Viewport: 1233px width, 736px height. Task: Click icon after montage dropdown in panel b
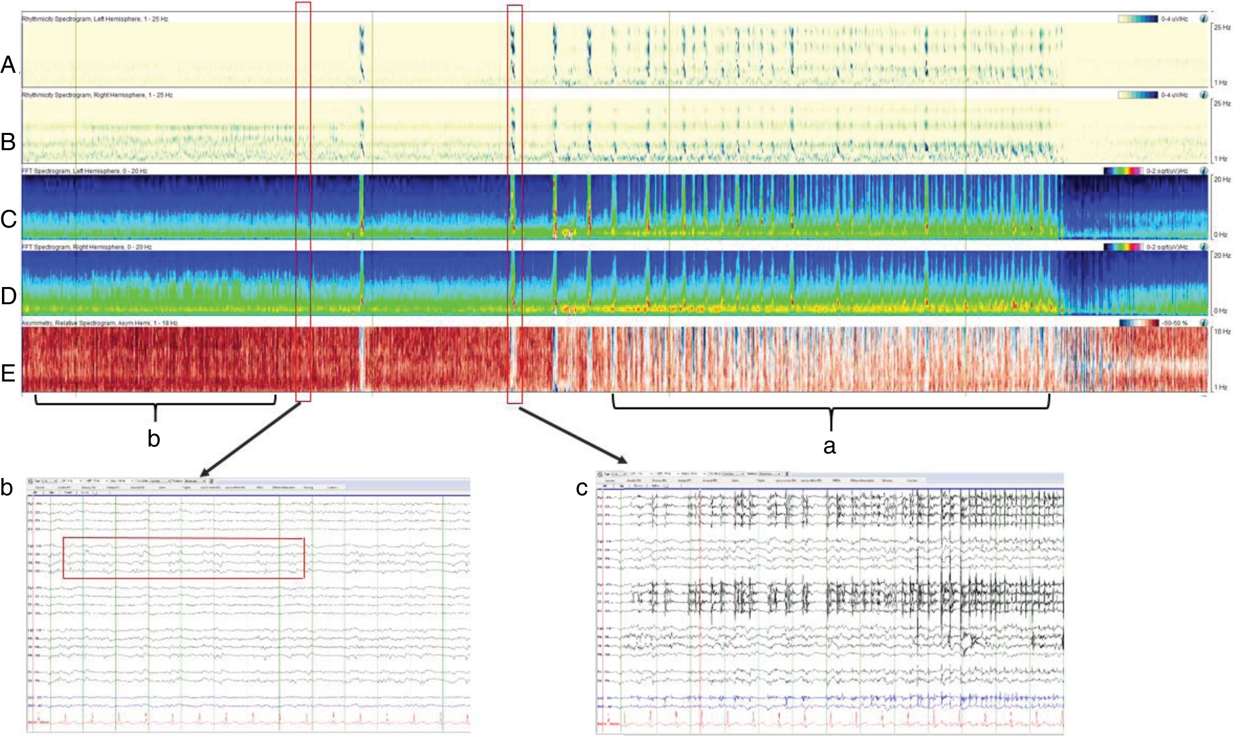point(211,481)
